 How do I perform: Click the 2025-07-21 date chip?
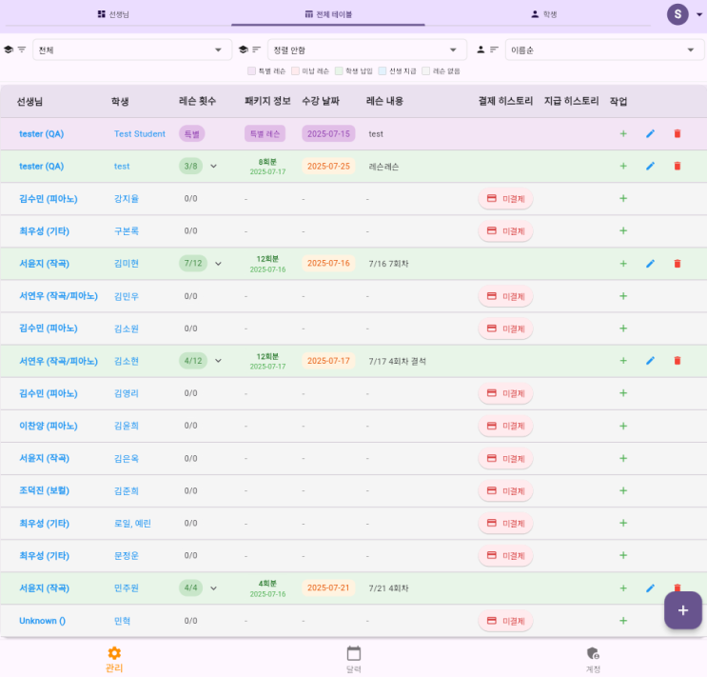(328, 587)
